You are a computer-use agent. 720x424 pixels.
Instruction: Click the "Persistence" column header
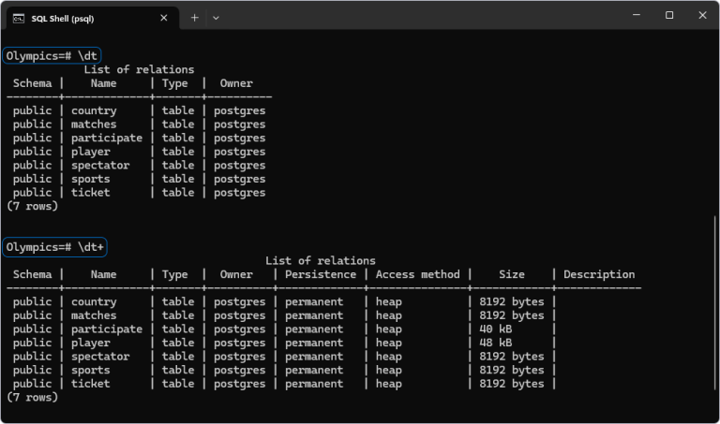pyautogui.click(x=321, y=274)
